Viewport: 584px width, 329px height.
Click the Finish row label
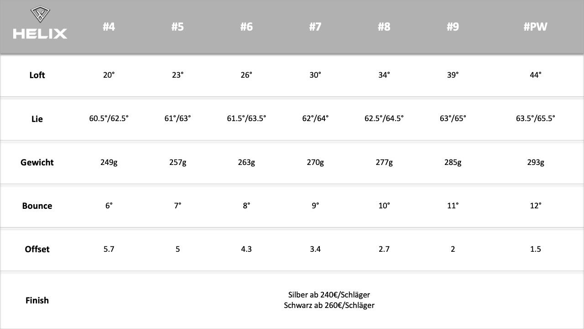(37, 300)
